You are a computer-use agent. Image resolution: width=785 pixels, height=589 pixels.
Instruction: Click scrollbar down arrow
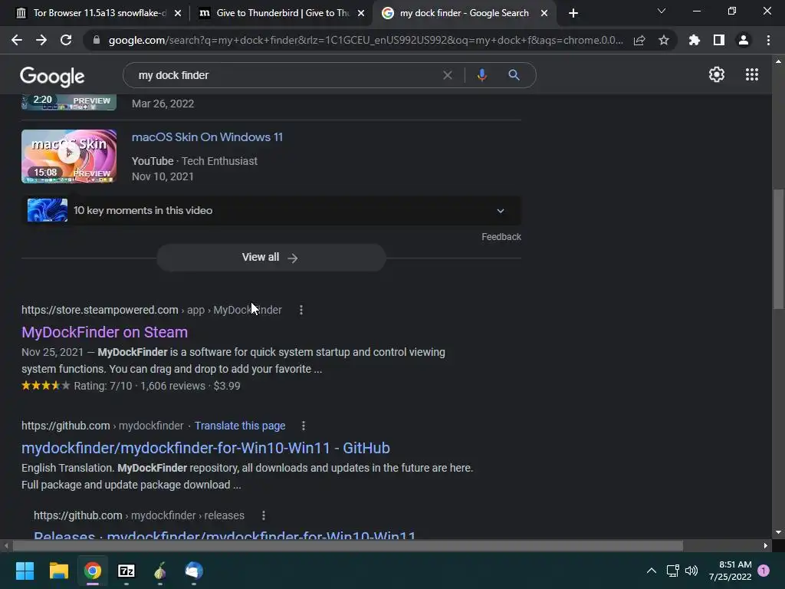(778, 532)
